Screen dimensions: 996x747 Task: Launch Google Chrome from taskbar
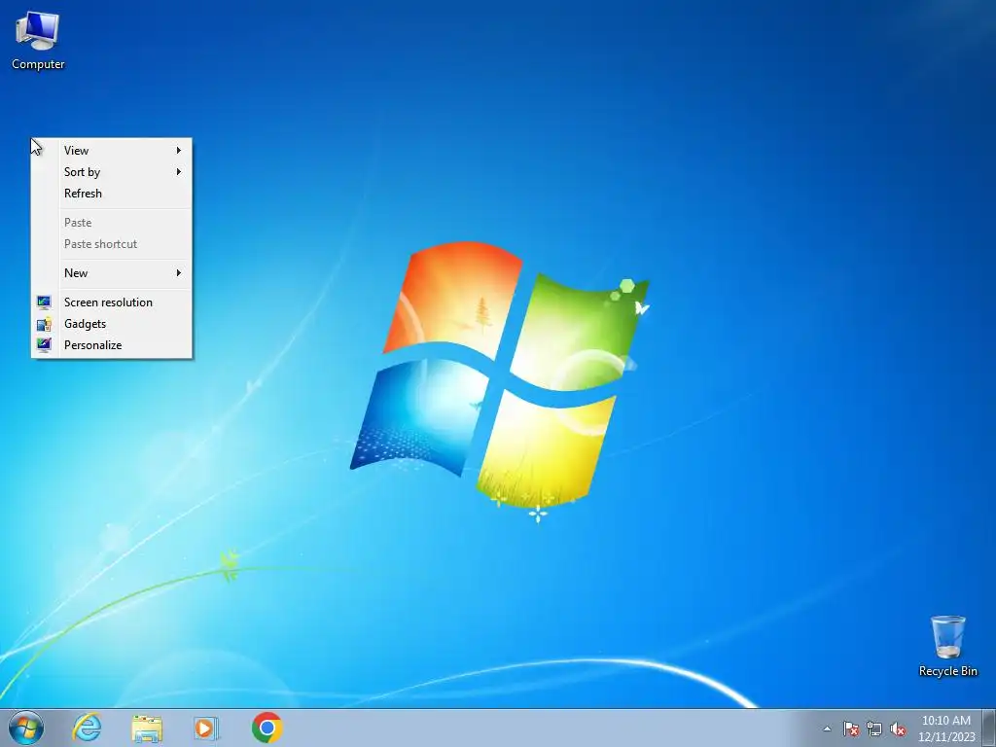point(267,728)
